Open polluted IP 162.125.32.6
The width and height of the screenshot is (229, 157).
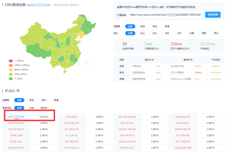[127, 123]
